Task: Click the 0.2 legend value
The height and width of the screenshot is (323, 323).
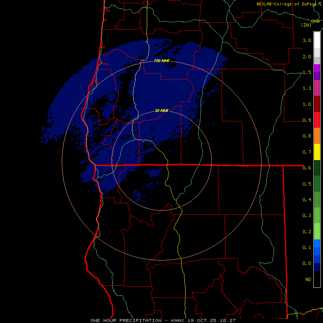Action: (x=307, y=231)
